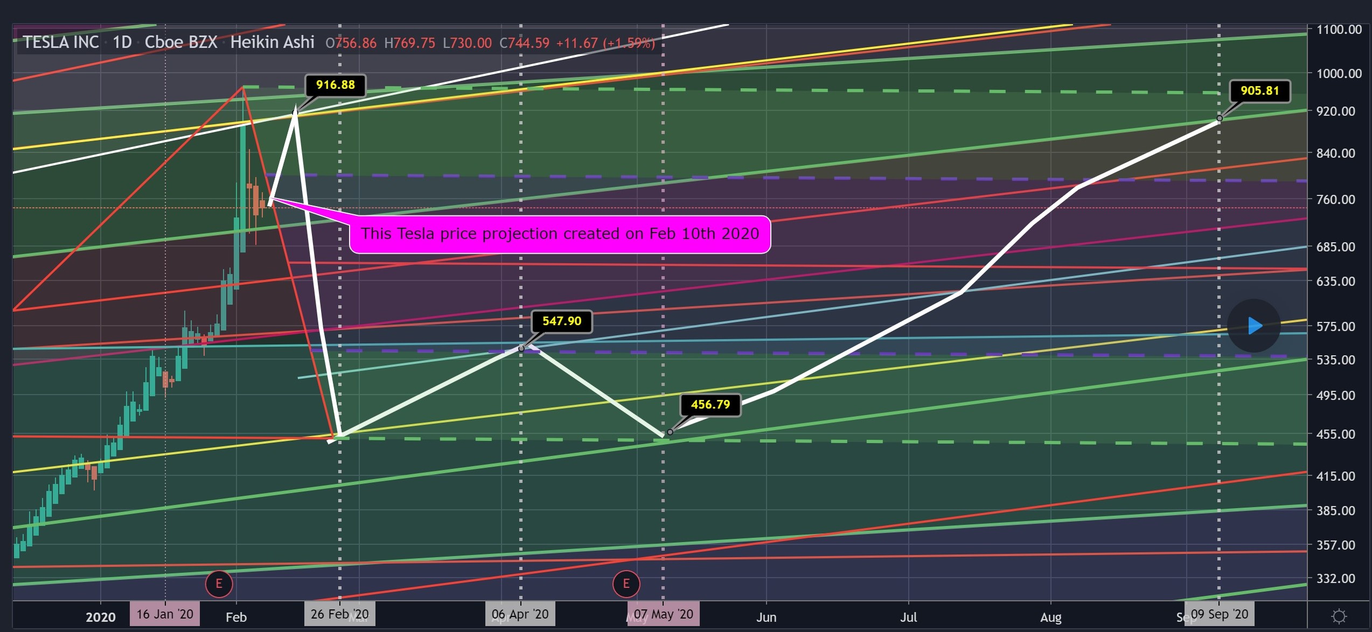Click the TESLA INC symbol title
Screen dimensions: 1372x632
pyautogui.click(x=61, y=43)
